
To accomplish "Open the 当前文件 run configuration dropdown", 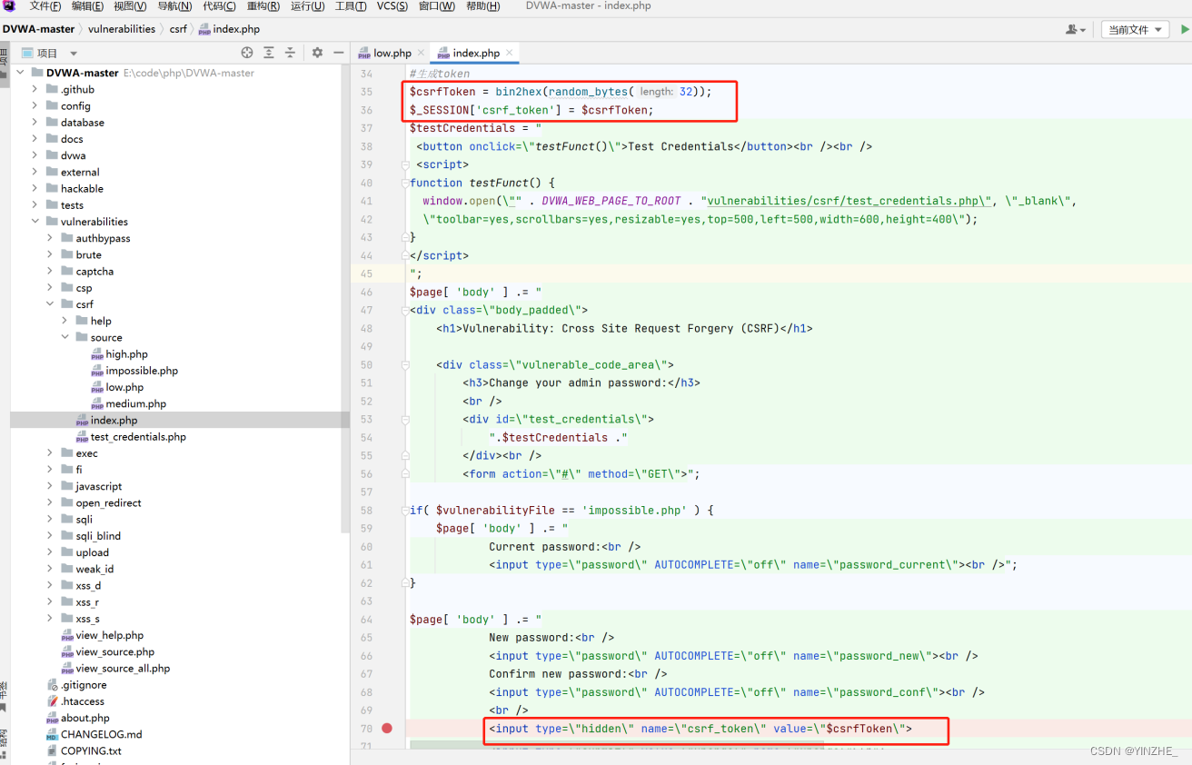I will [x=1136, y=30].
